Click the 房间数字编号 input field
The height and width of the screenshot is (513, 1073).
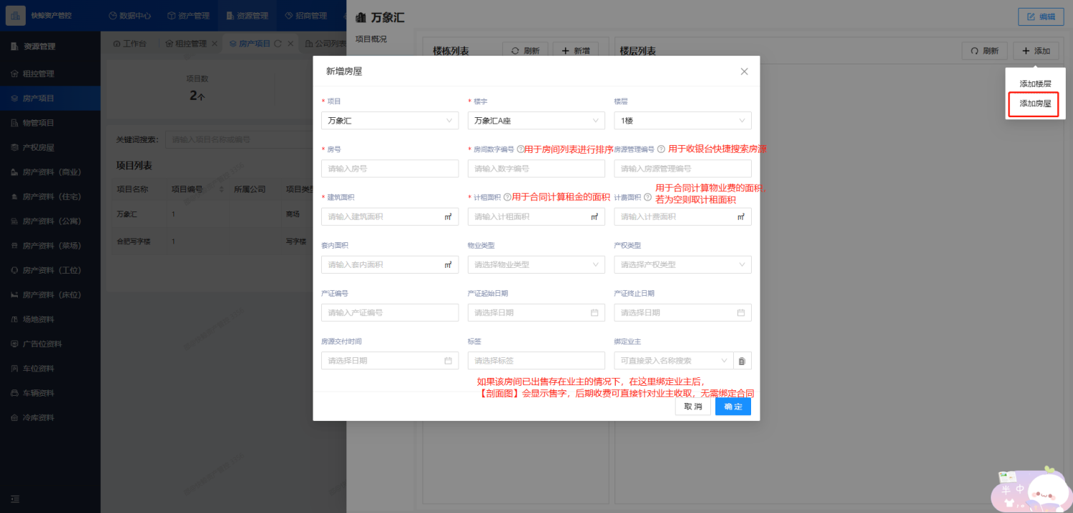point(536,169)
